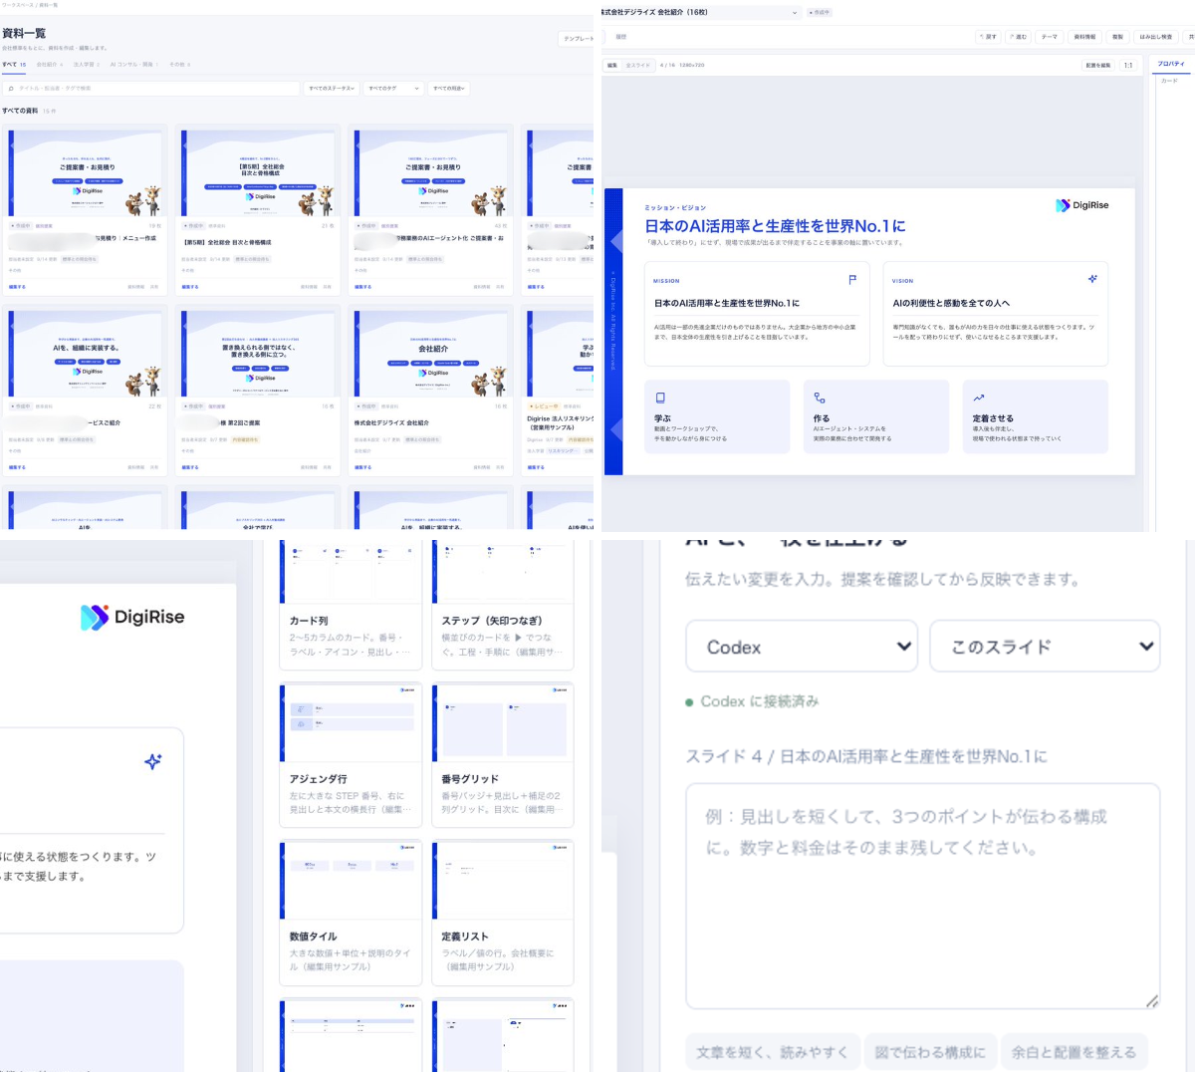Click the 進む redo button
The image size is (1195, 1073).
[x=1018, y=37]
